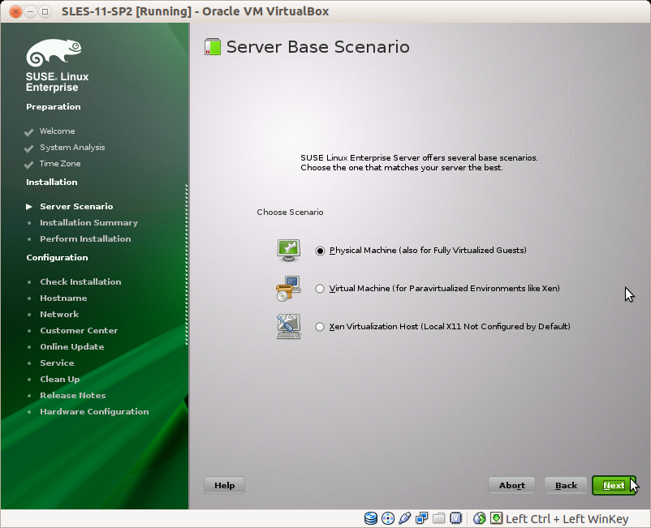Open the hard disk activity indicator
The width and height of the screenshot is (651, 528).
(371, 518)
